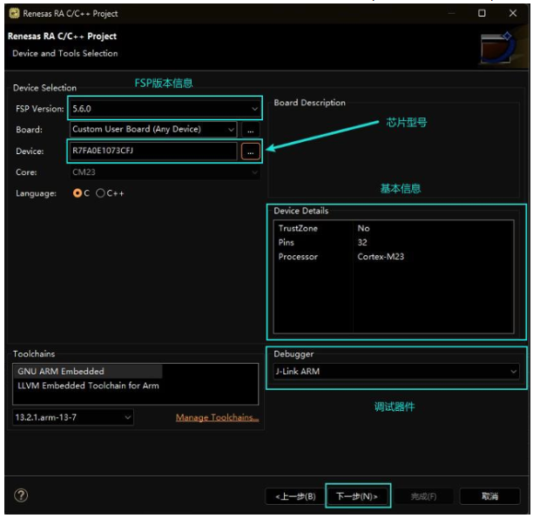Click the Processor value Cortex-M23
The width and height of the screenshot is (533, 518).
point(381,257)
